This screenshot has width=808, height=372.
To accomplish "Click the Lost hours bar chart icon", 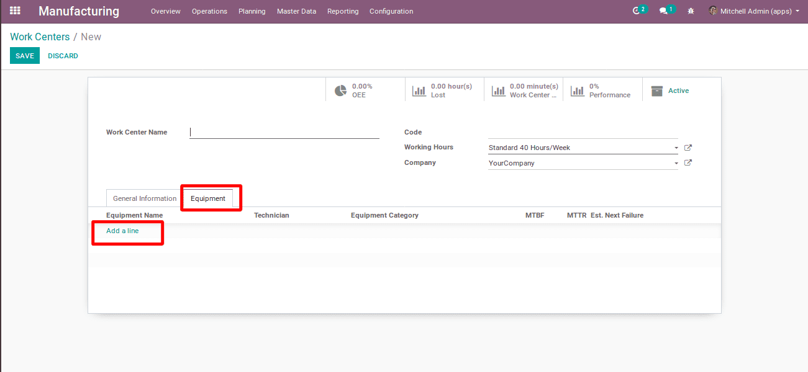I will click(419, 91).
